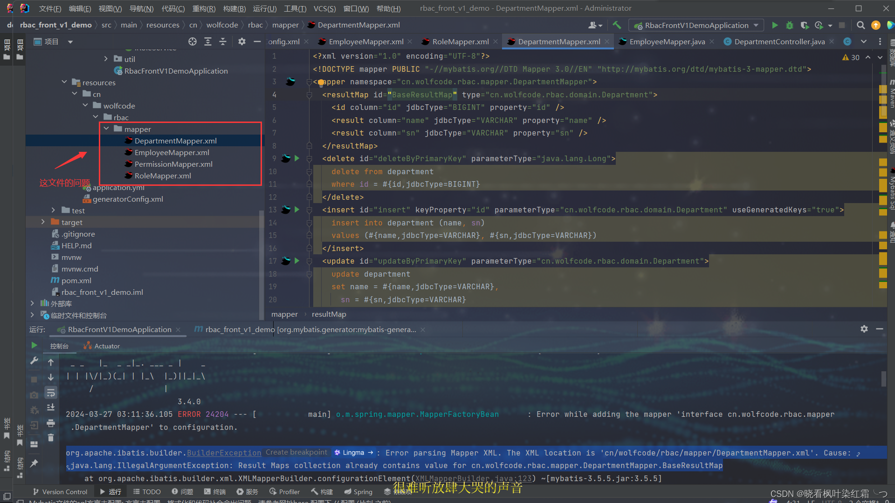This screenshot has height=503, width=895.
Task: Clear console output with the trash icon
Action: (x=51, y=438)
